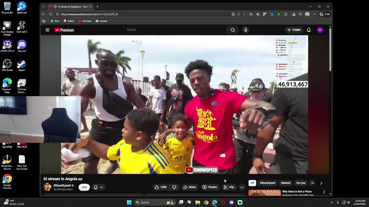The image size is (369, 207).
Task: Open Google Chrome desktop shortcut
Action: click(7, 182)
